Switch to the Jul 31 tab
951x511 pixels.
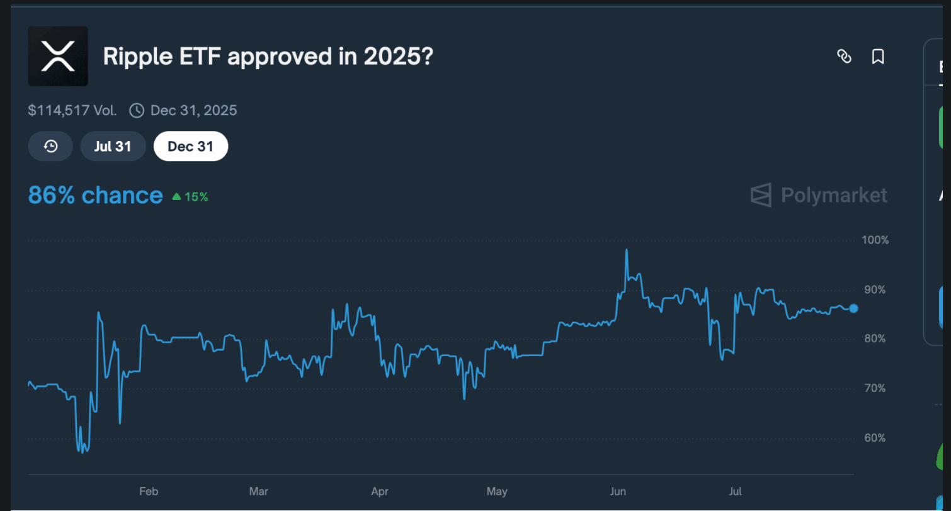[113, 147]
